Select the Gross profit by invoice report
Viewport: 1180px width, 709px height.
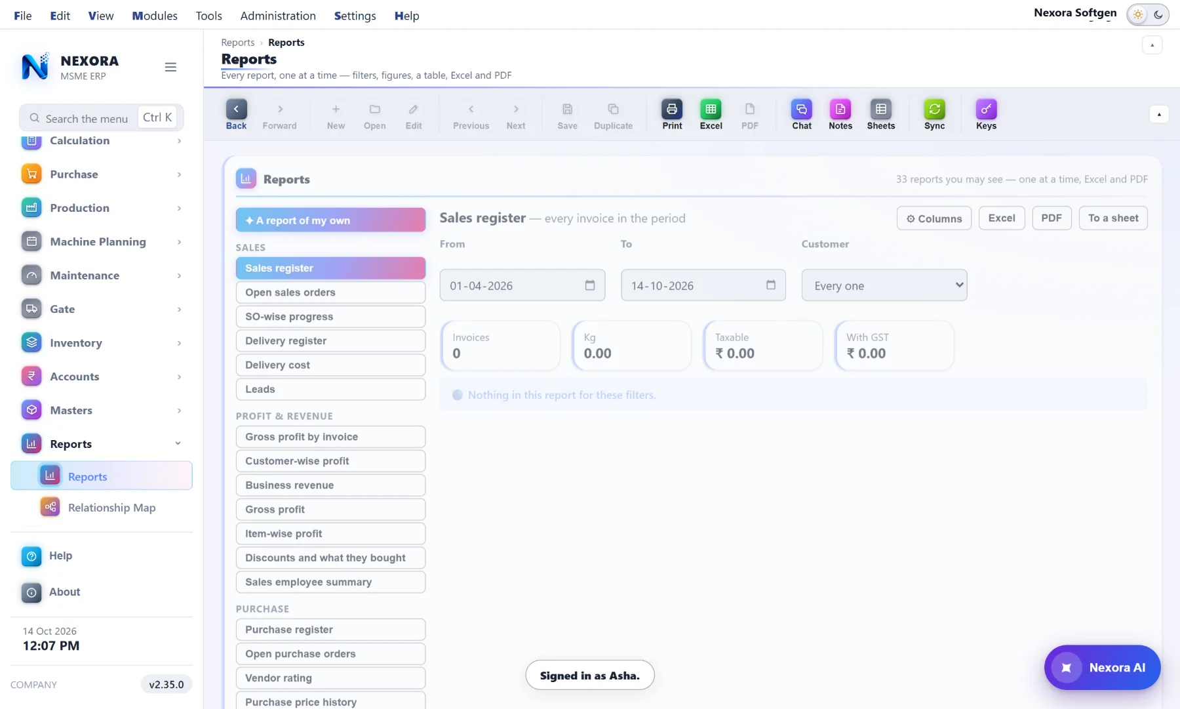330,437
